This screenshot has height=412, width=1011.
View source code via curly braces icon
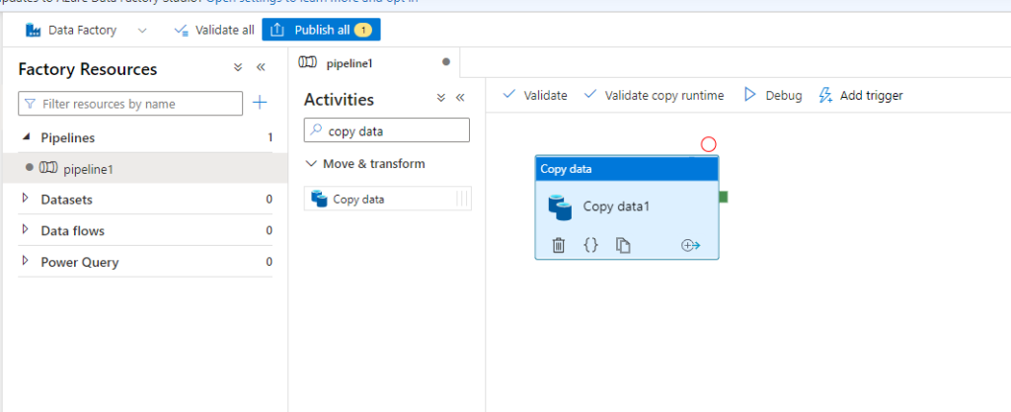[x=590, y=246]
